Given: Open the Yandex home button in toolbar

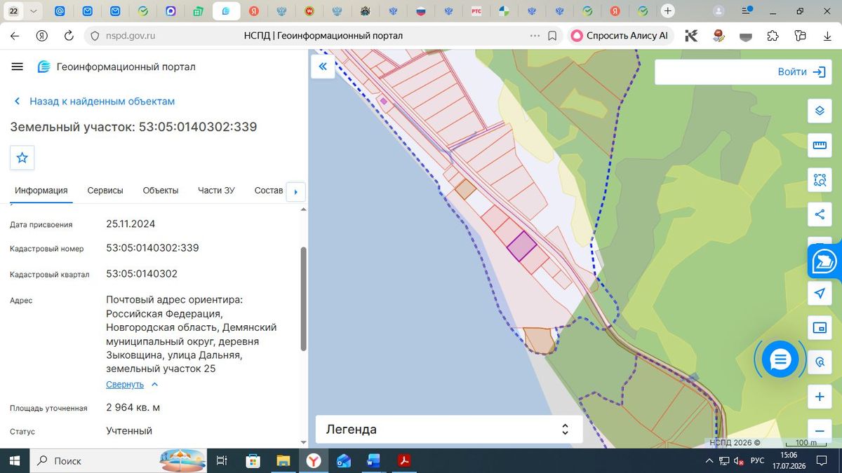Looking at the screenshot, I should (42, 36).
